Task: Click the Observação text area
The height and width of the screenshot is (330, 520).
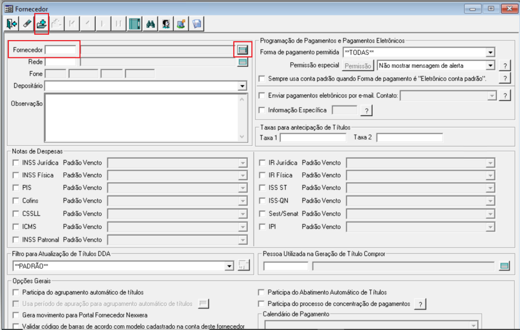Action: pos(142,118)
